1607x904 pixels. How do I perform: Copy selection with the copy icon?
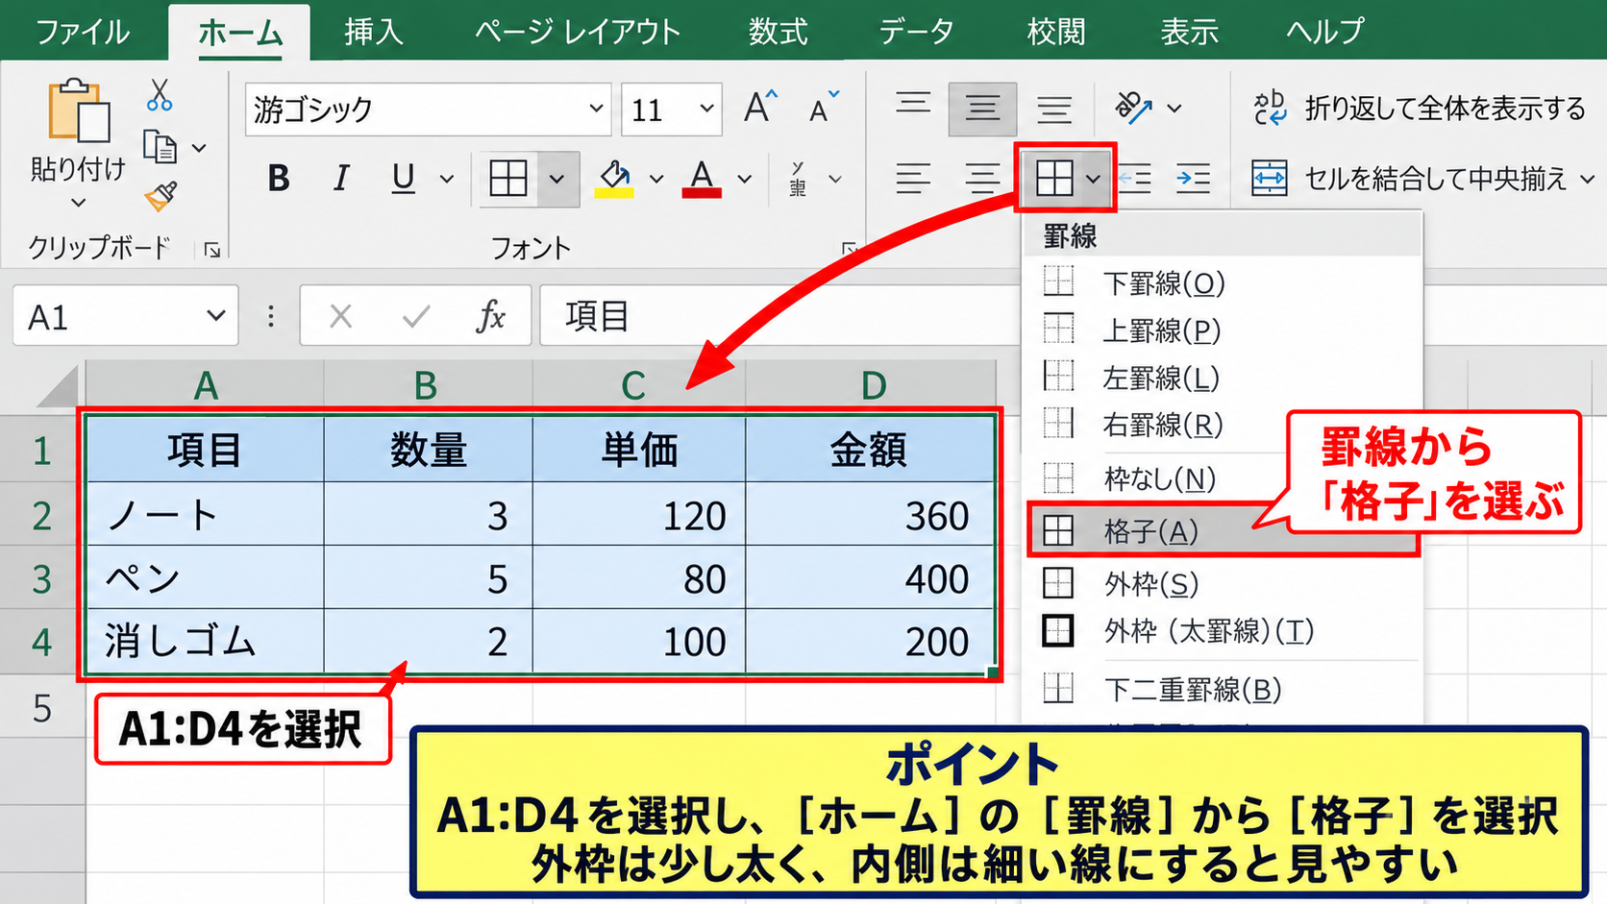pyautogui.click(x=160, y=147)
